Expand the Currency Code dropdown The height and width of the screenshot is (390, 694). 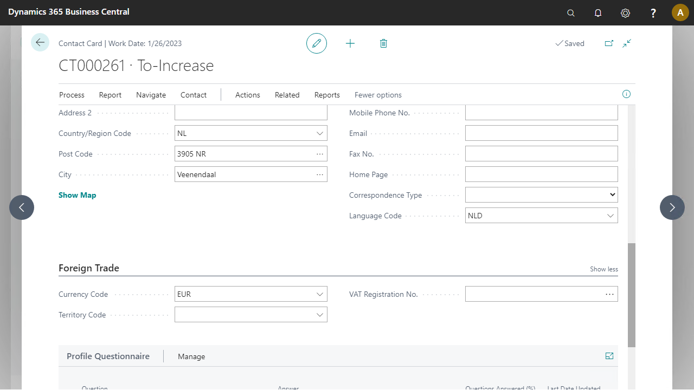(320, 294)
